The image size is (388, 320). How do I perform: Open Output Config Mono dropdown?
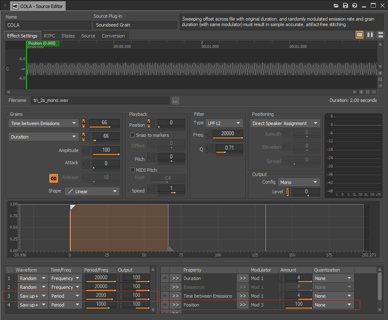[299, 182]
